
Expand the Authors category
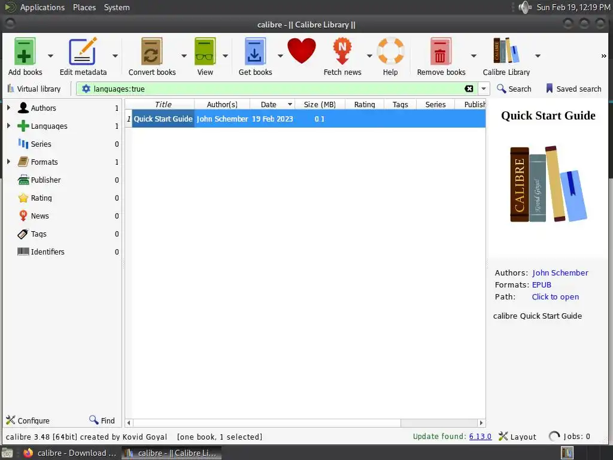[8, 108]
